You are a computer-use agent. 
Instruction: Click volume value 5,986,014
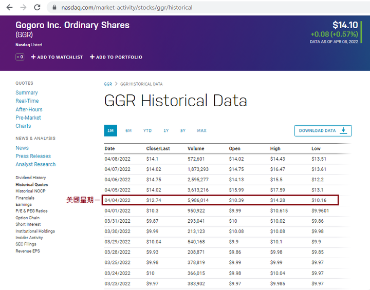pyautogui.click(x=198, y=200)
